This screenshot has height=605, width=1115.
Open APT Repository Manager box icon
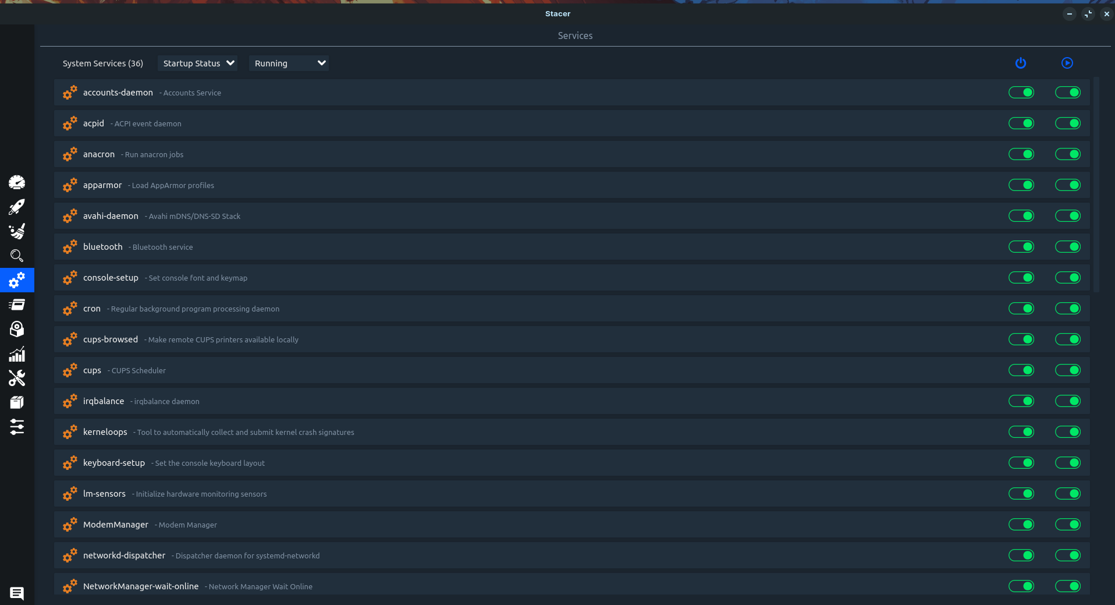[x=17, y=402]
